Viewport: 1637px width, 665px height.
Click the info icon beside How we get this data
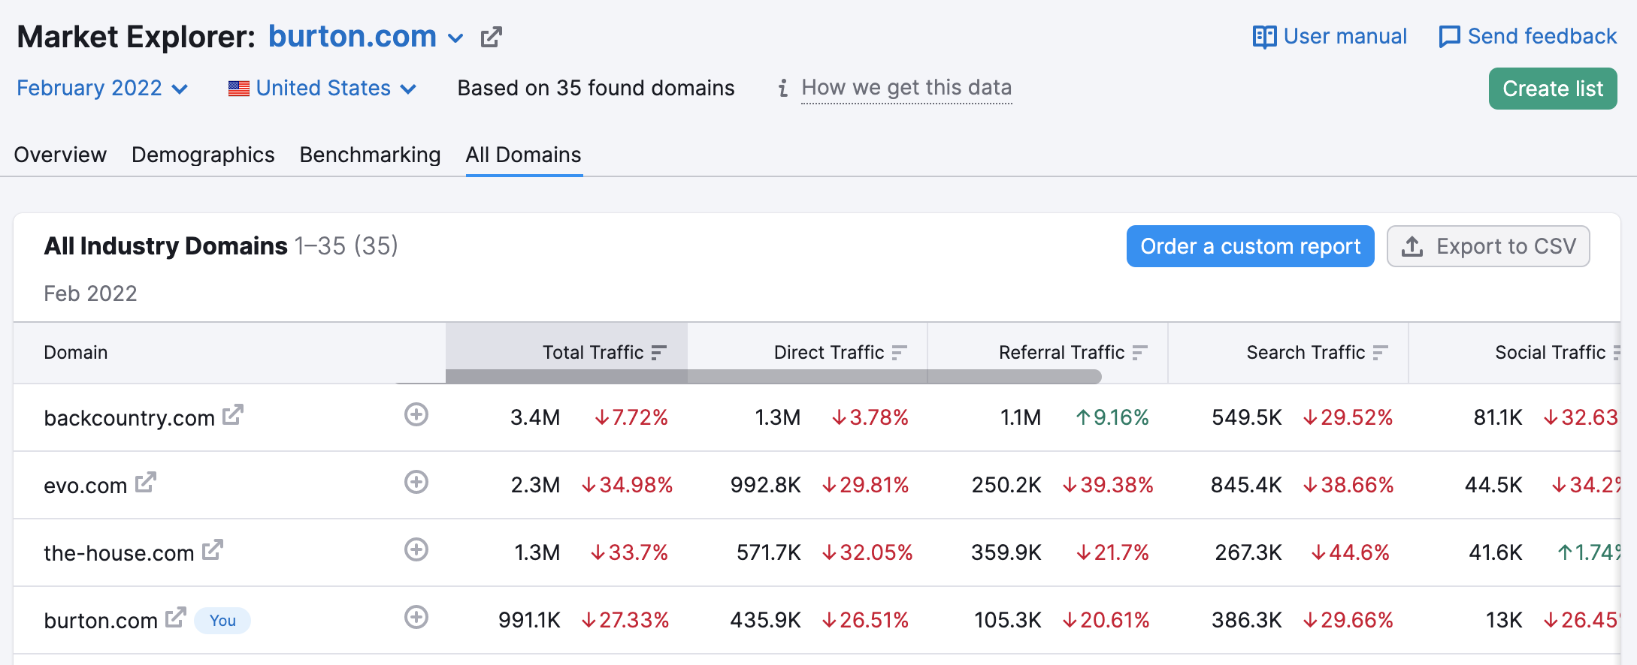[x=783, y=89]
